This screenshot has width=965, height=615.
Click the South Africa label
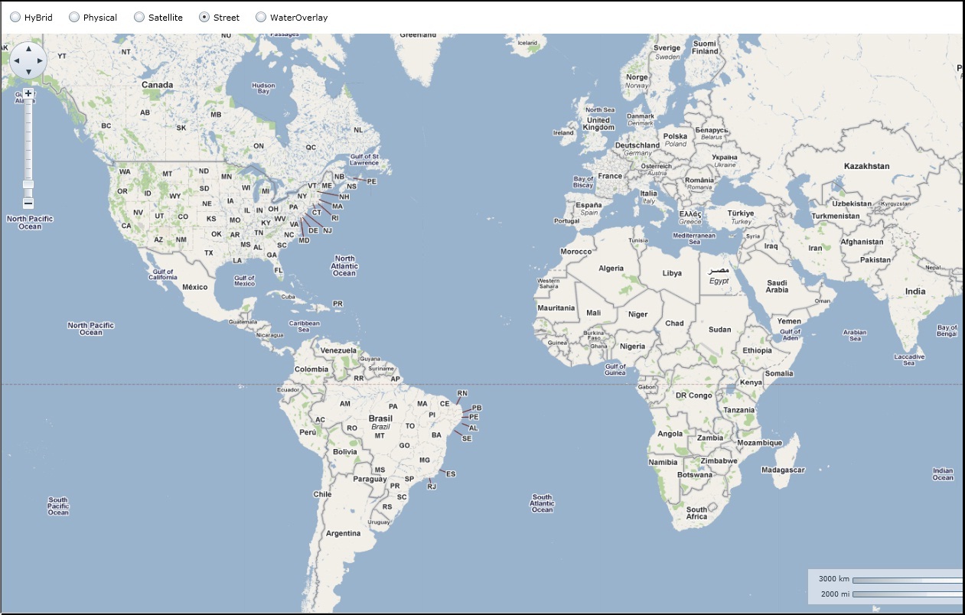point(697,513)
